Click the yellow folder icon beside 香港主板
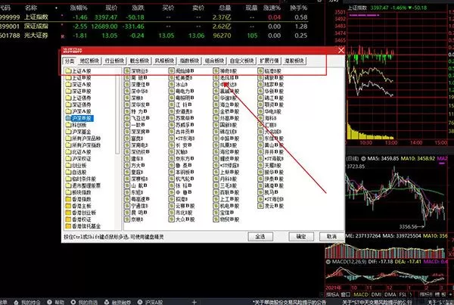The image size is (454, 305). point(68,206)
